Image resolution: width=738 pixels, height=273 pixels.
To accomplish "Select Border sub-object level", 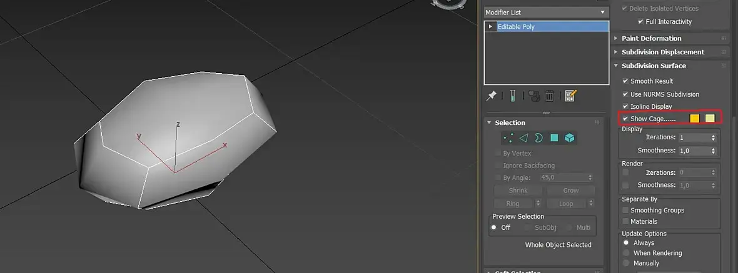I will pos(539,137).
